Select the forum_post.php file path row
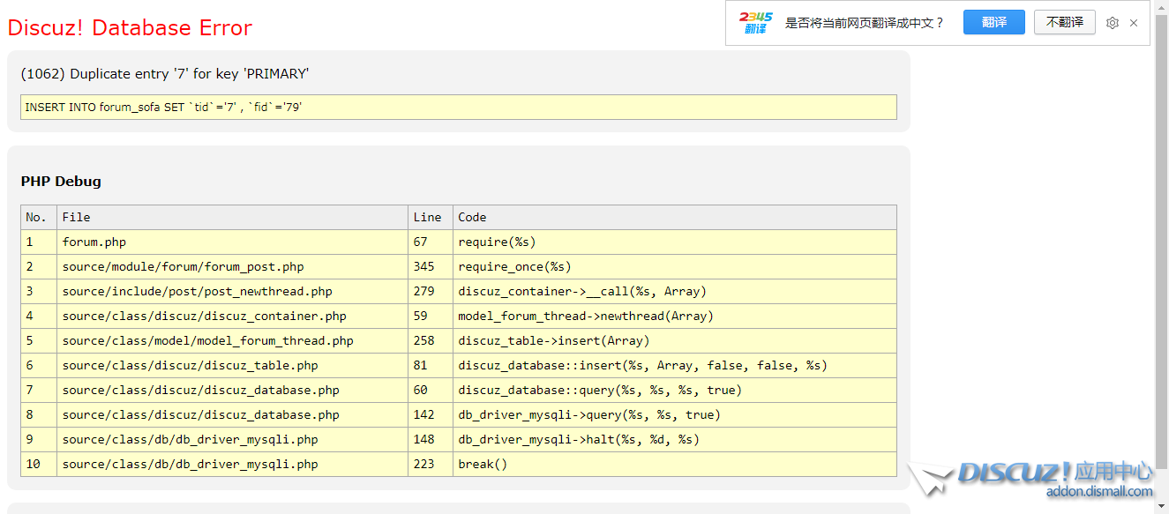This screenshot has height=514, width=1169. pyautogui.click(x=232, y=266)
